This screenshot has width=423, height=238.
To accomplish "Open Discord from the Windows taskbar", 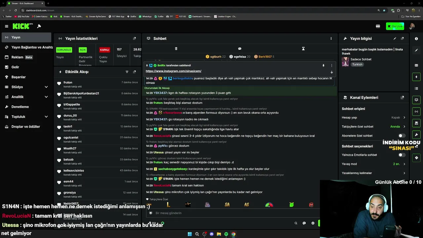I will [x=211, y=234].
